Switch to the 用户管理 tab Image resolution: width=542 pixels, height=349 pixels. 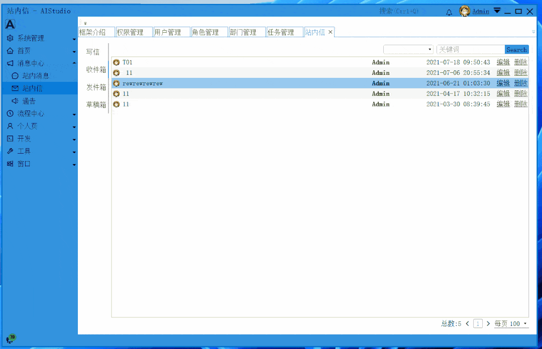171,32
